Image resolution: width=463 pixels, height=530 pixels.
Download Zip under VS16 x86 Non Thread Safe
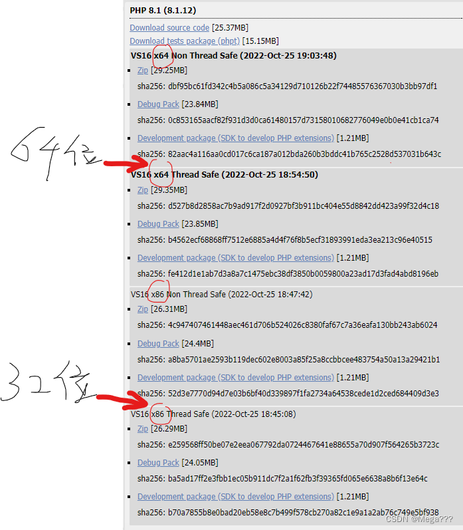coord(143,309)
